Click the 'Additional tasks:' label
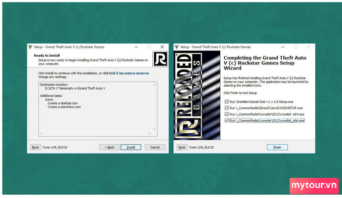Screen dimensions: 342x198 (x=51, y=96)
